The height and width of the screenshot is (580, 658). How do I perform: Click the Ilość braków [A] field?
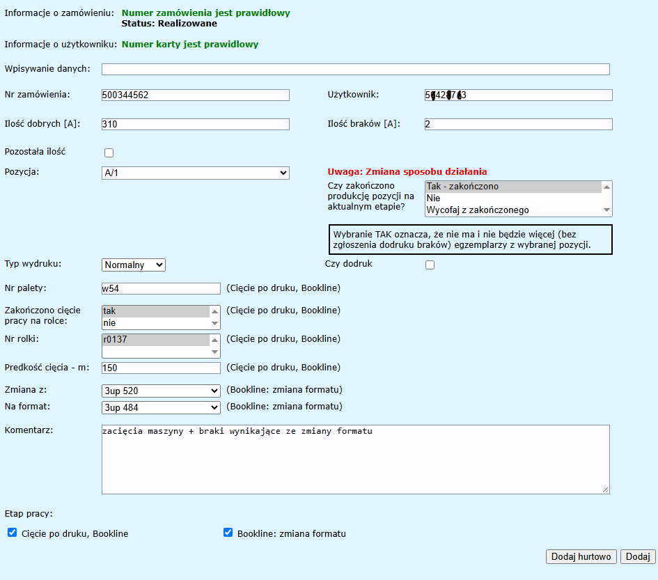point(518,124)
